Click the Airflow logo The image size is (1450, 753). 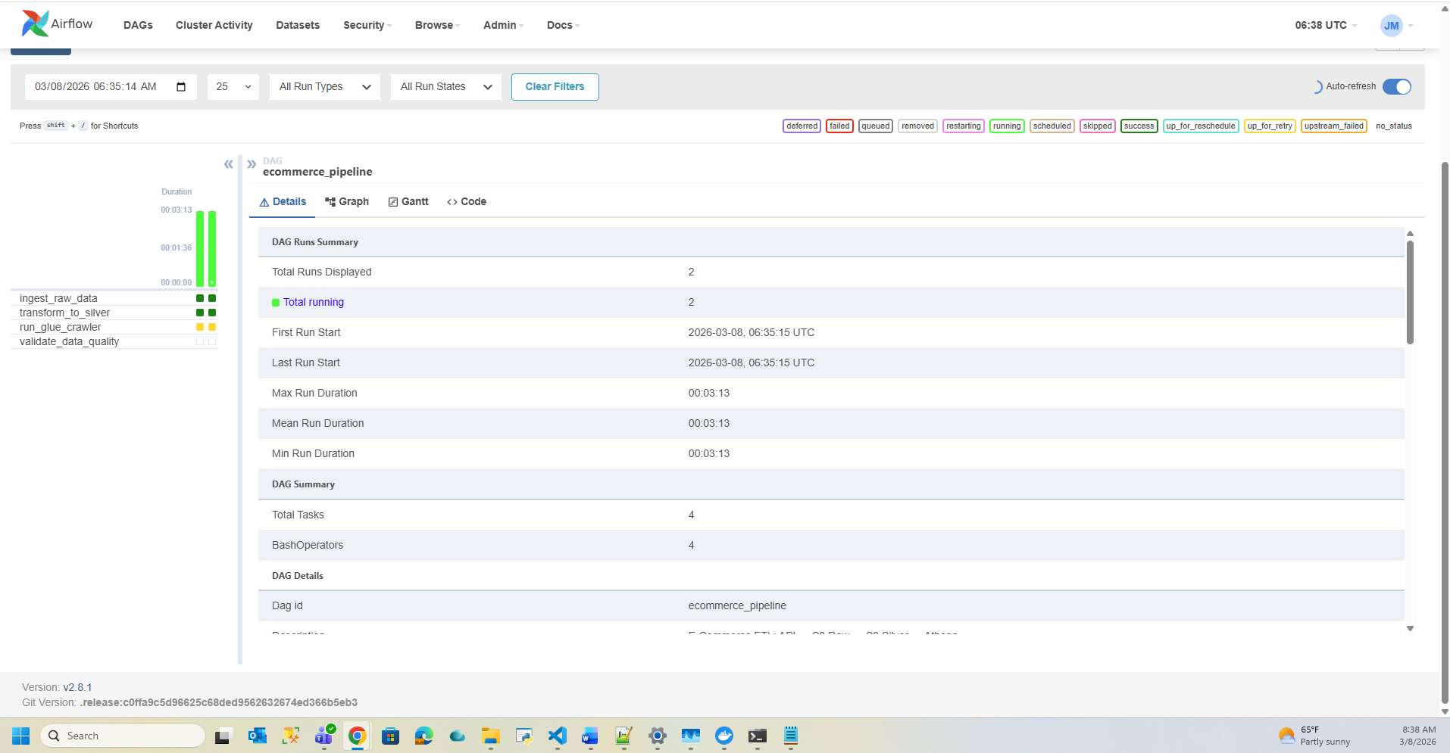[x=35, y=23]
